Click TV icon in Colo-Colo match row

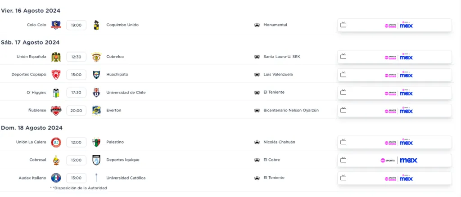(x=343, y=25)
